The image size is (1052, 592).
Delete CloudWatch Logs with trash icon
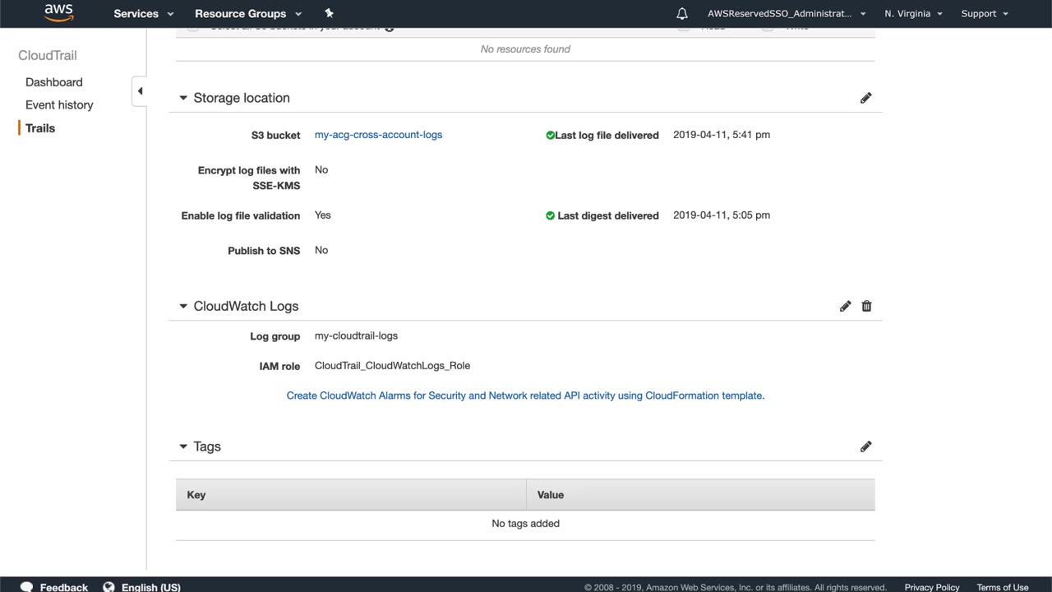(866, 306)
